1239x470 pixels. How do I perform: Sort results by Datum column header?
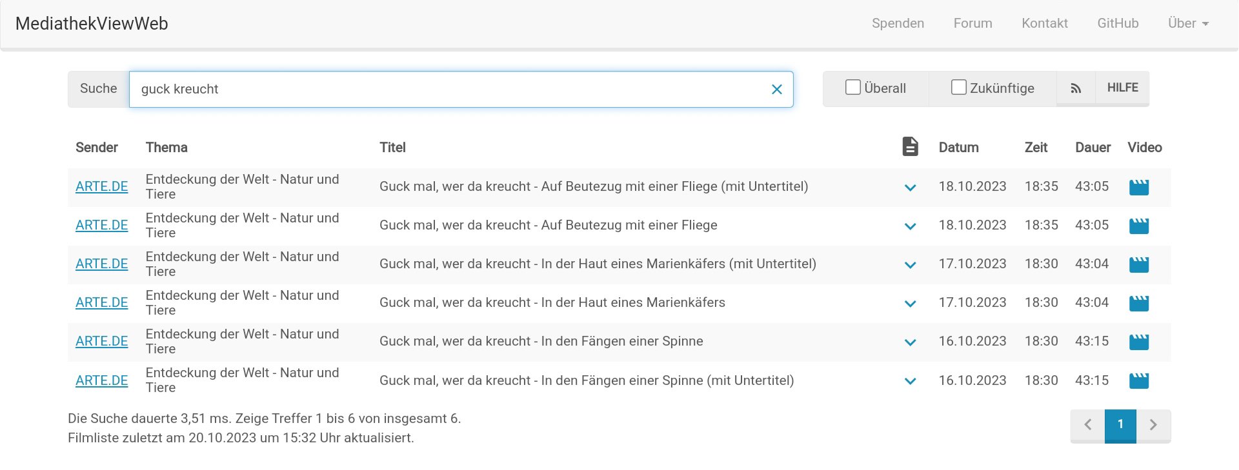coord(958,148)
